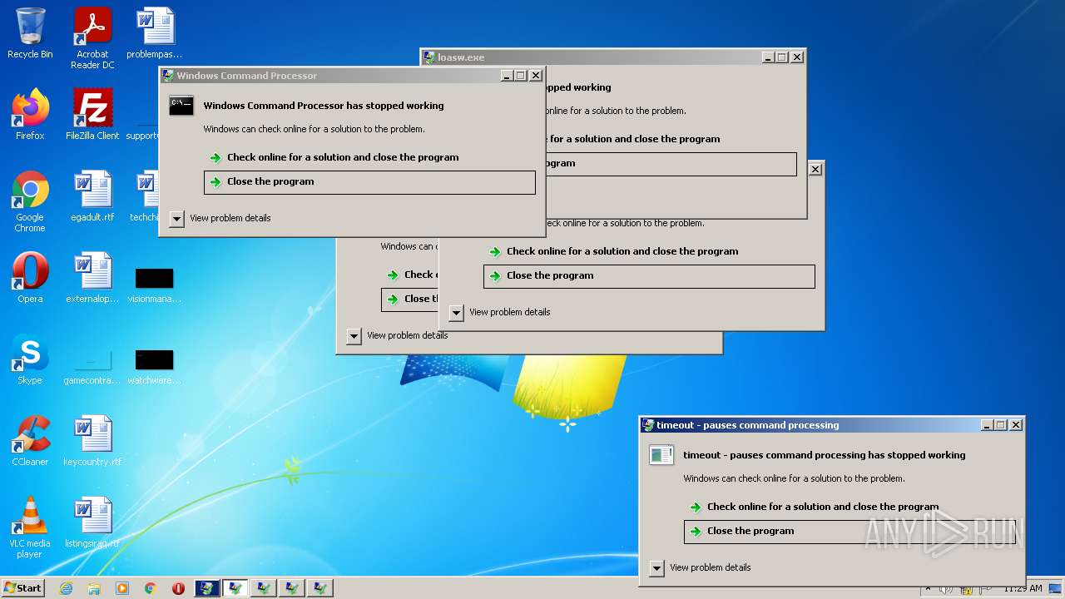This screenshot has width=1065, height=599.
Task: Close the program in Windows Command Processor dialog
Action: click(x=369, y=182)
